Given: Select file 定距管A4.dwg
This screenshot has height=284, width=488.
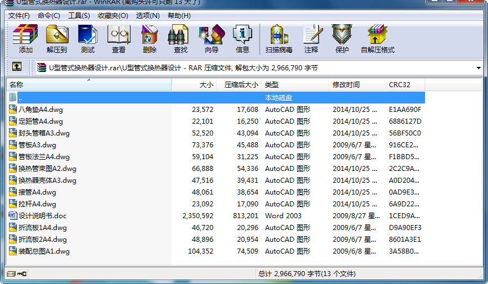Looking at the screenshot, I should [41, 121].
